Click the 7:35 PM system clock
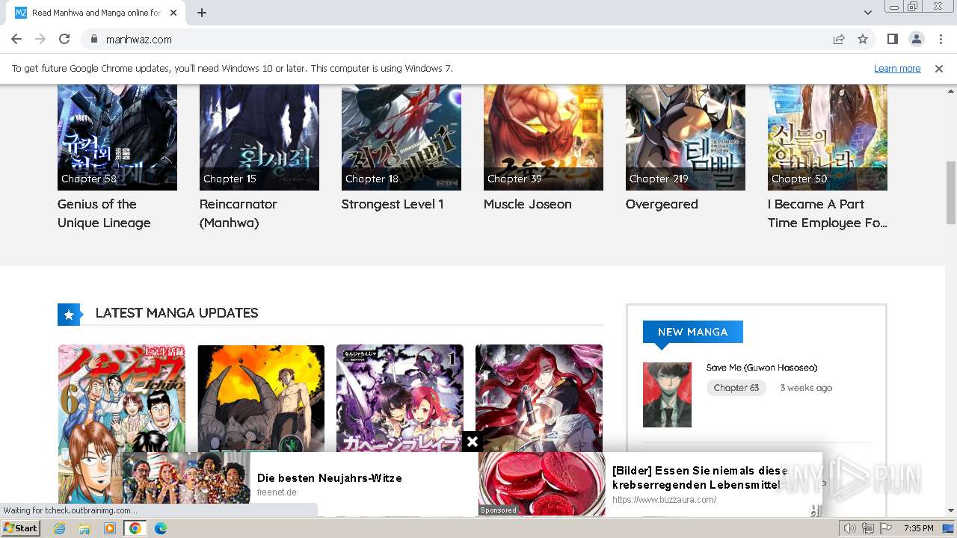 (x=919, y=528)
